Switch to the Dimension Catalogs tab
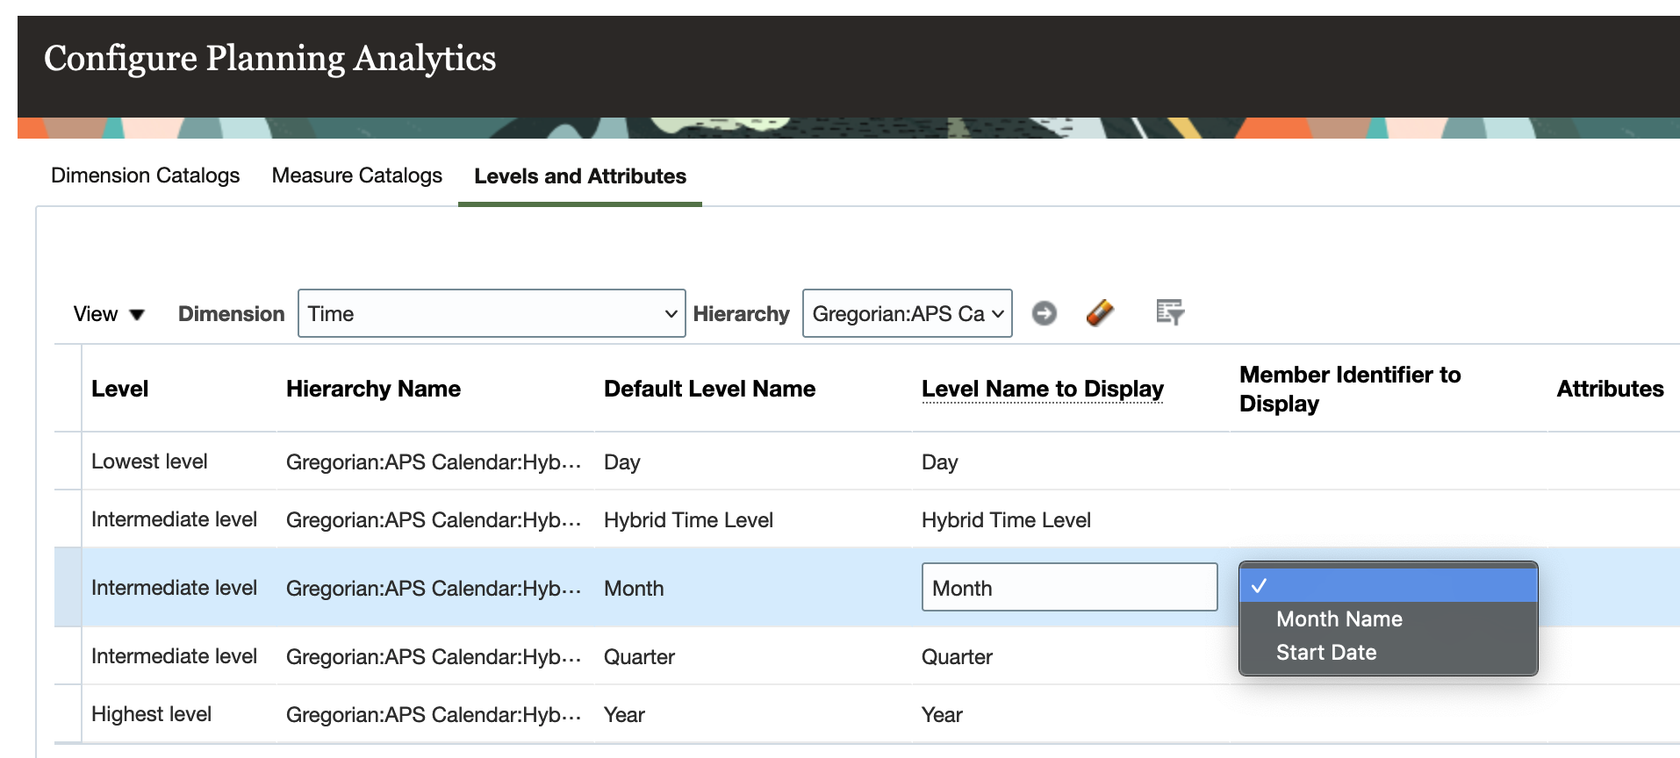 (145, 175)
